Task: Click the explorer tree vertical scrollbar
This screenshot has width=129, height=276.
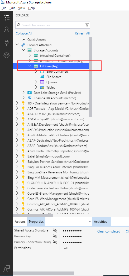Action: [x=90, y=77]
